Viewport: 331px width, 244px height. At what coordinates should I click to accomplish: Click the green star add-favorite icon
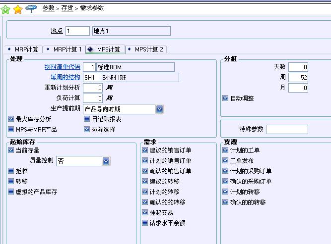(6, 9)
